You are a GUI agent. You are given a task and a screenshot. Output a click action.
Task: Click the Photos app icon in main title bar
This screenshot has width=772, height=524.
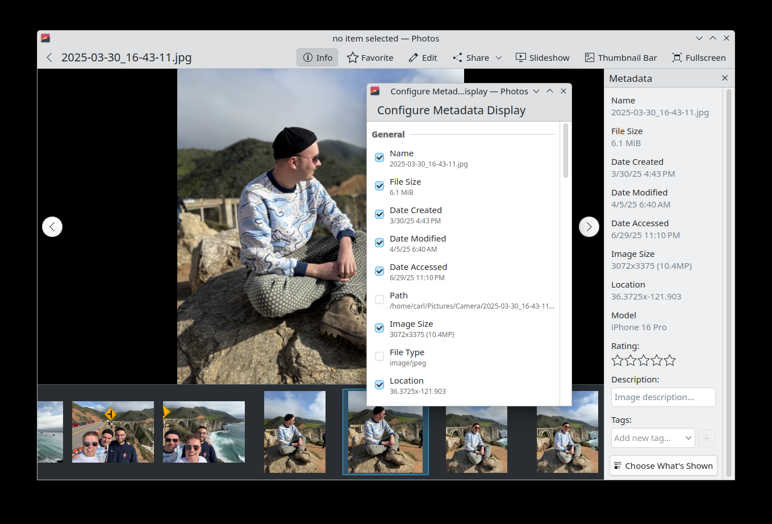click(x=45, y=38)
